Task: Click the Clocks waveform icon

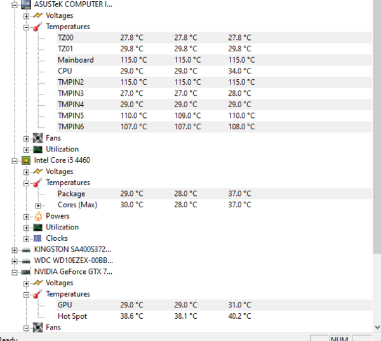Action: pos(37,238)
